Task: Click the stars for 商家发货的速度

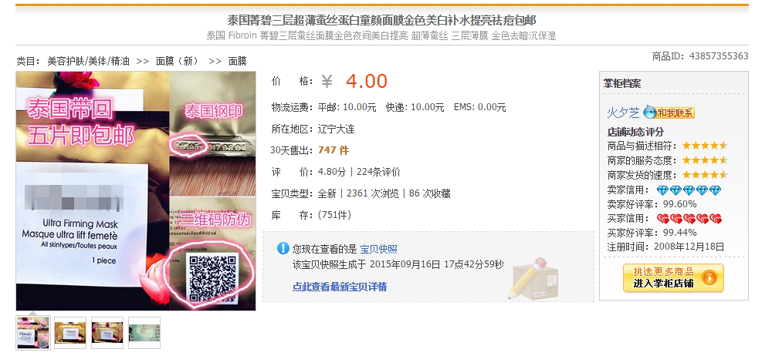Action: pyautogui.click(x=705, y=175)
